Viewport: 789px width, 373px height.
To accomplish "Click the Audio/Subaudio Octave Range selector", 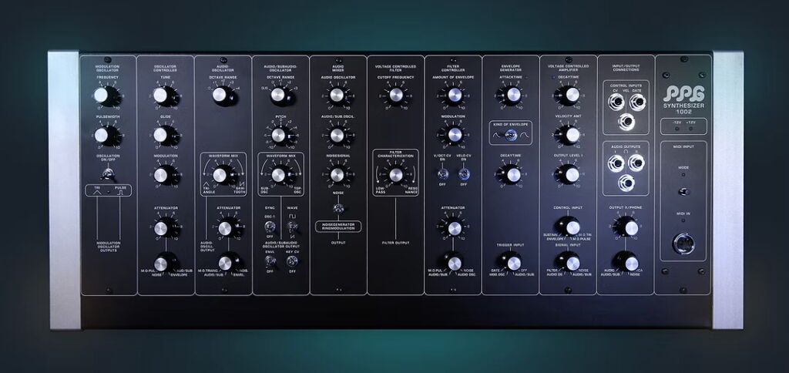I will point(280,96).
